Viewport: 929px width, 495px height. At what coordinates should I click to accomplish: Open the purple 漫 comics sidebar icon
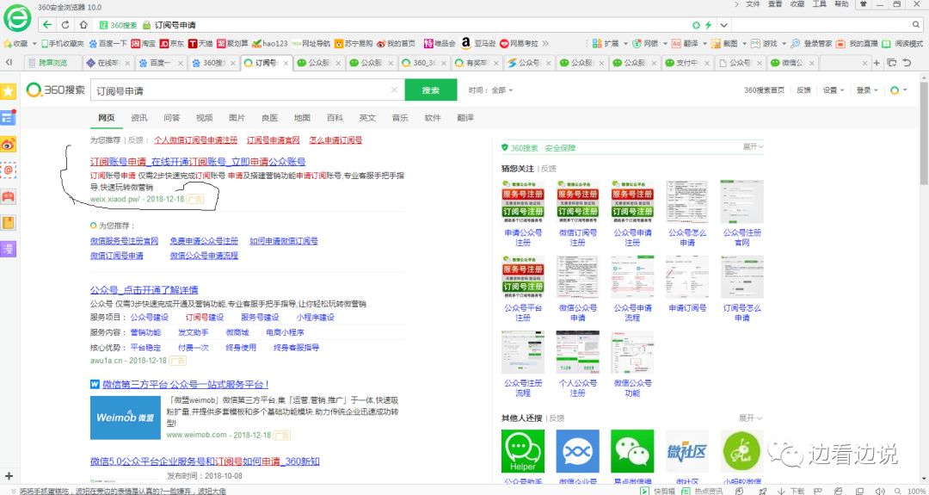(x=9, y=250)
